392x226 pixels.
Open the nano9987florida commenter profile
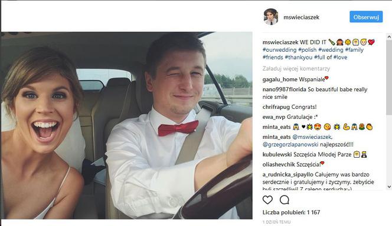coord(284,89)
